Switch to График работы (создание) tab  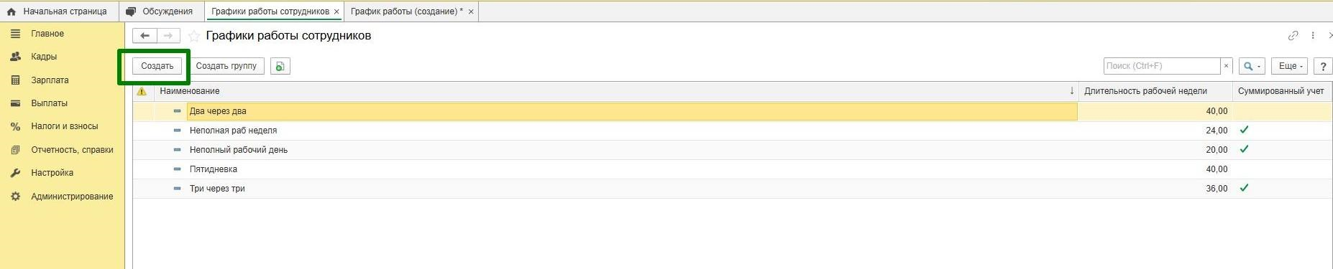click(406, 11)
